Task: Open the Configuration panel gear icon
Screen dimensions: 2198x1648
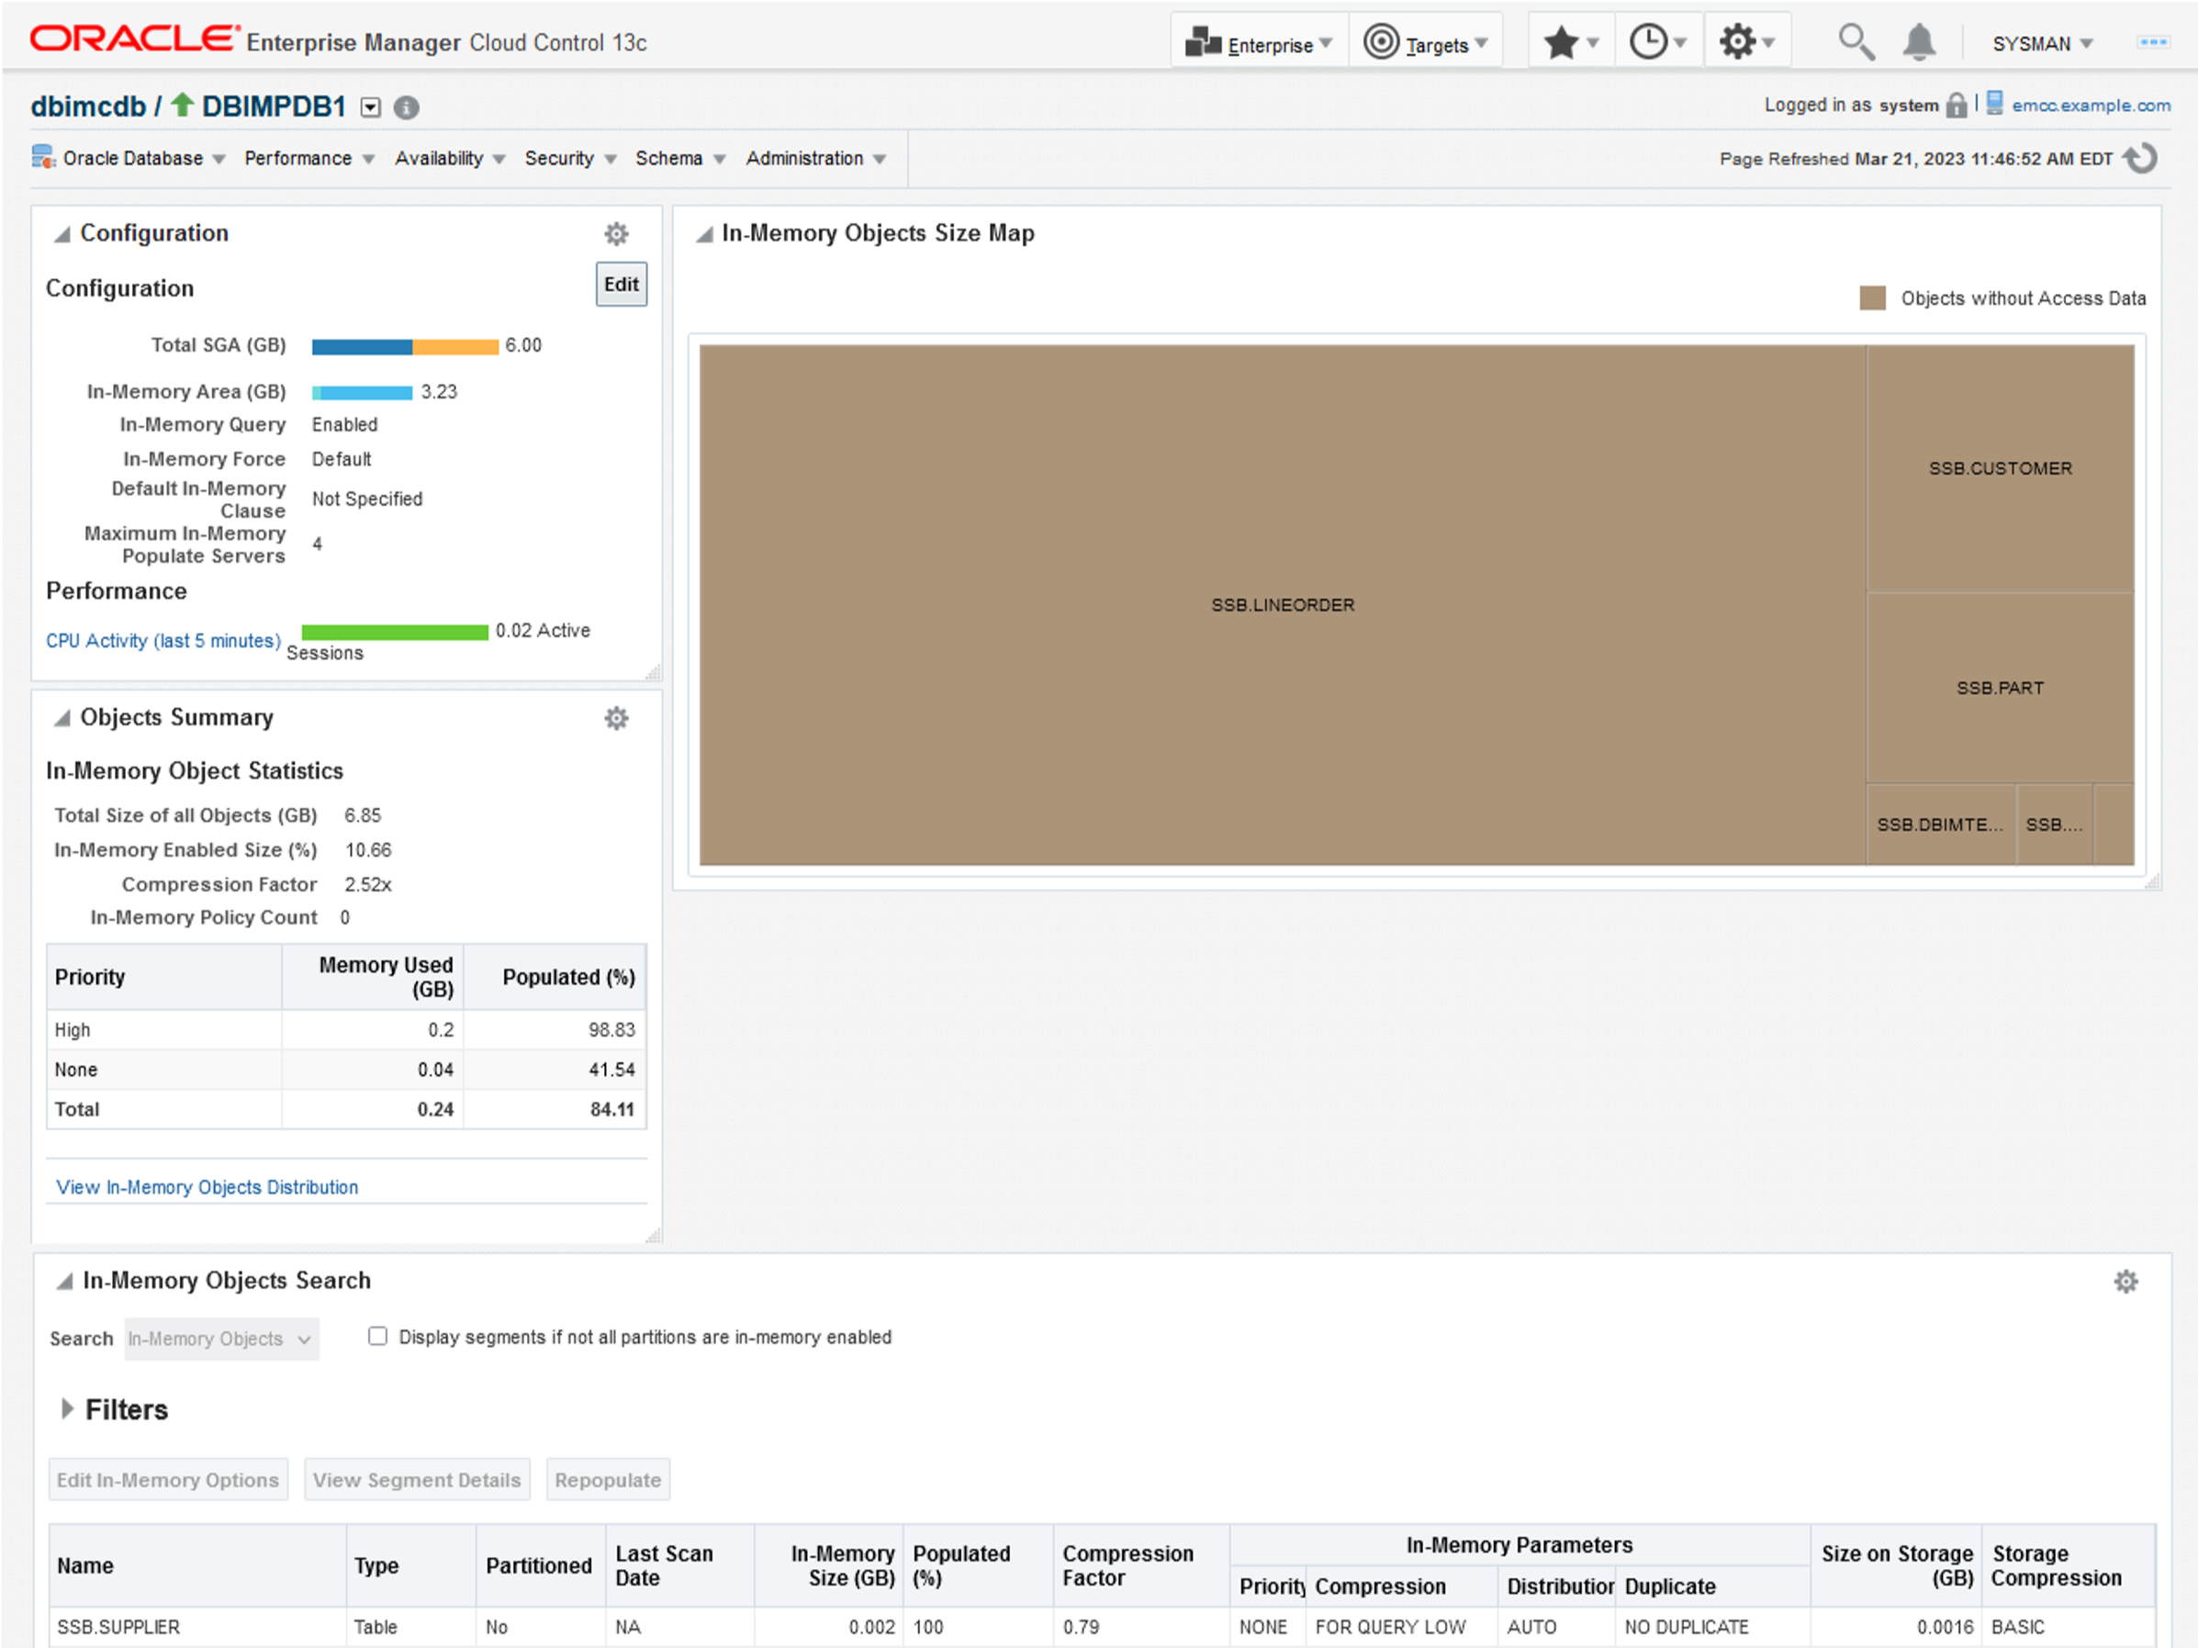Action: click(616, 233)
